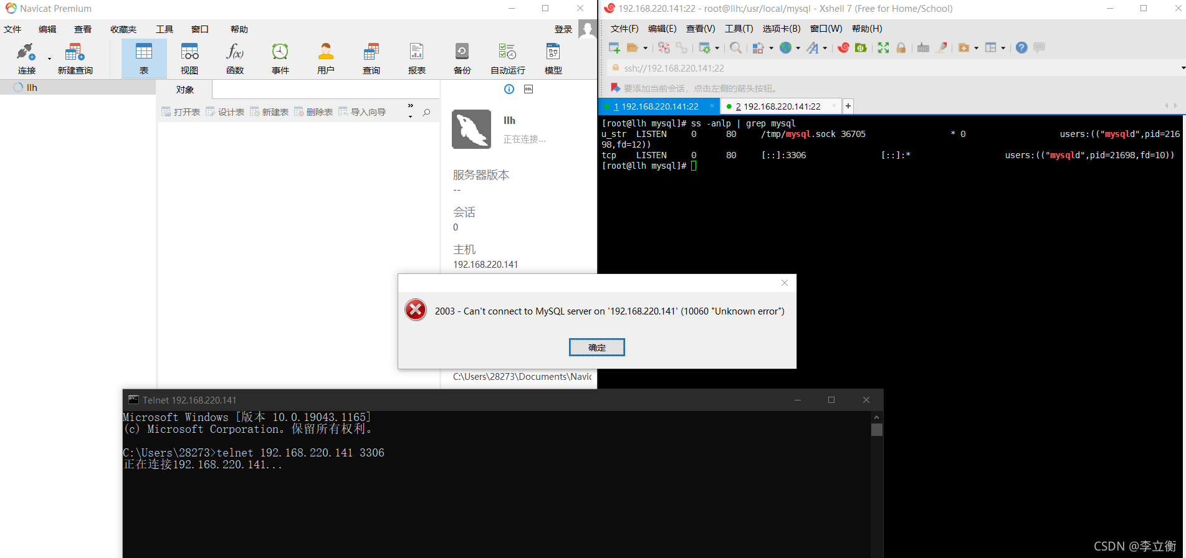Select the 模型 (Model) toolbar icon
Image resolution: width=1186 pixels, height=558 pixels.
pos(553,52)
